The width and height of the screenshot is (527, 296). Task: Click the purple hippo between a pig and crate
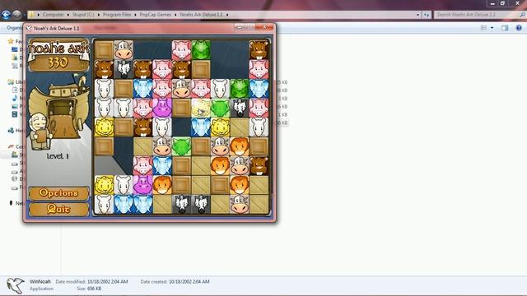click(162, 108)
